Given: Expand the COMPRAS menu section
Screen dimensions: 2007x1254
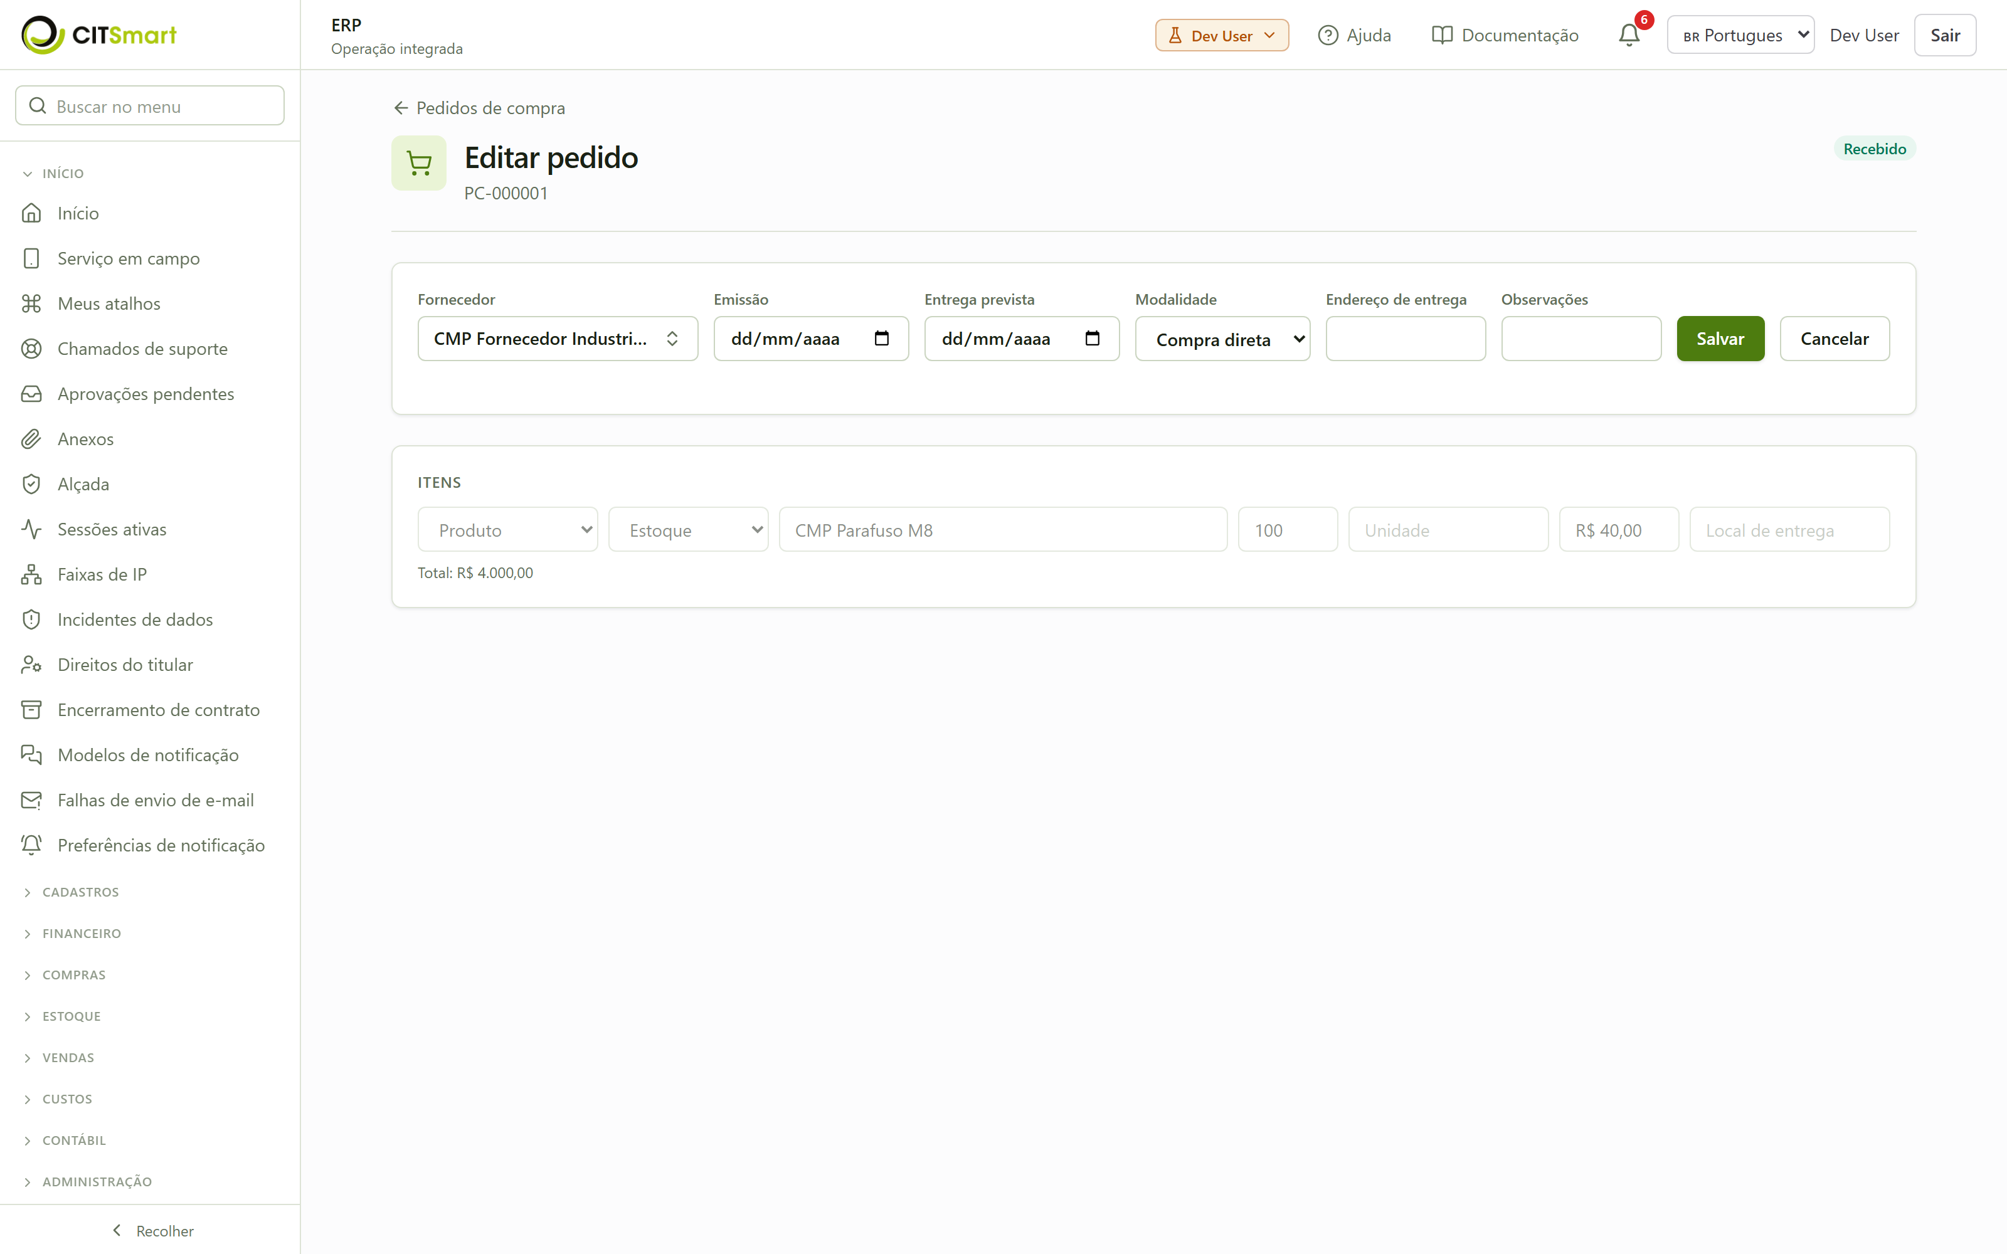Looking at the screenshot, I should point(74,974).
